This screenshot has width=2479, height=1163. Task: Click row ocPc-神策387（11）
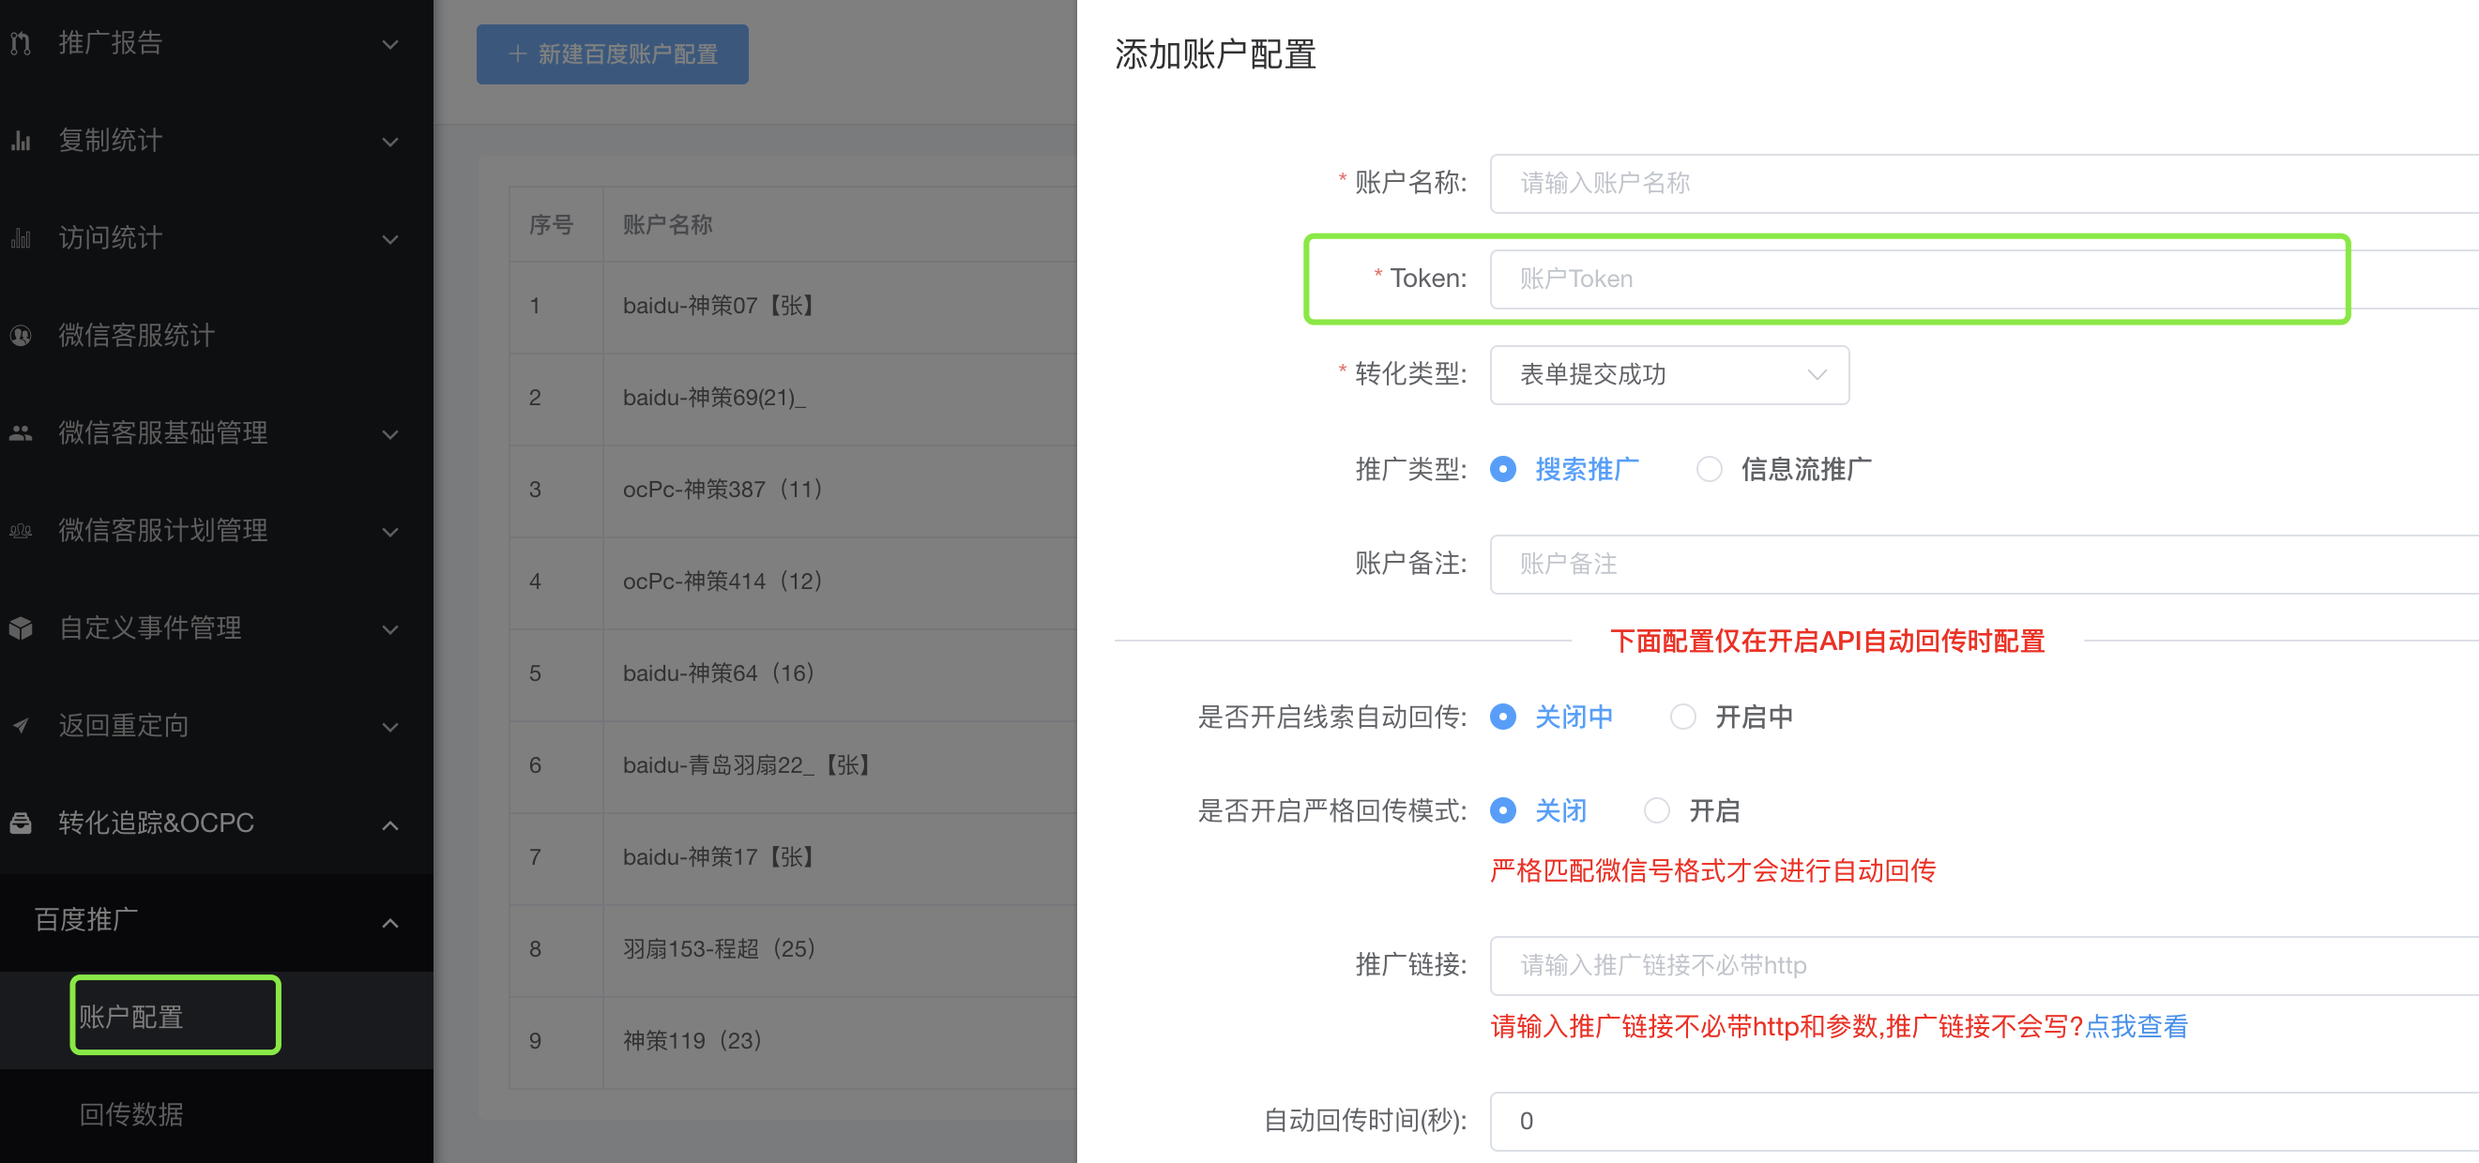coord(792,490)
